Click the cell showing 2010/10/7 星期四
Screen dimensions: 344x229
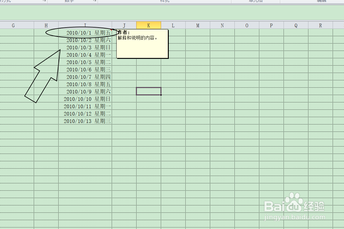point(85,77)
